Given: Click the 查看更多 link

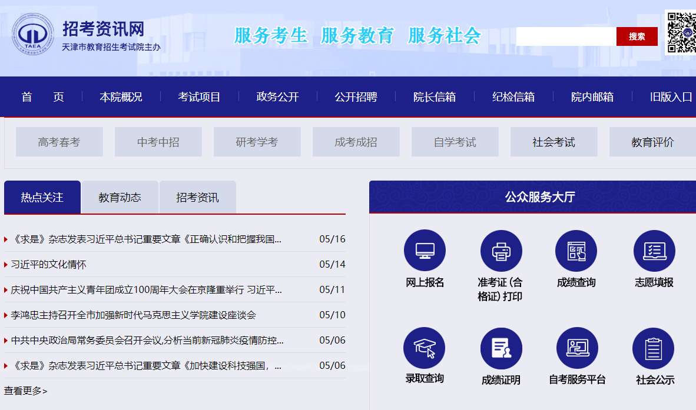Looking at the screenshot, I should click(25, 391).
